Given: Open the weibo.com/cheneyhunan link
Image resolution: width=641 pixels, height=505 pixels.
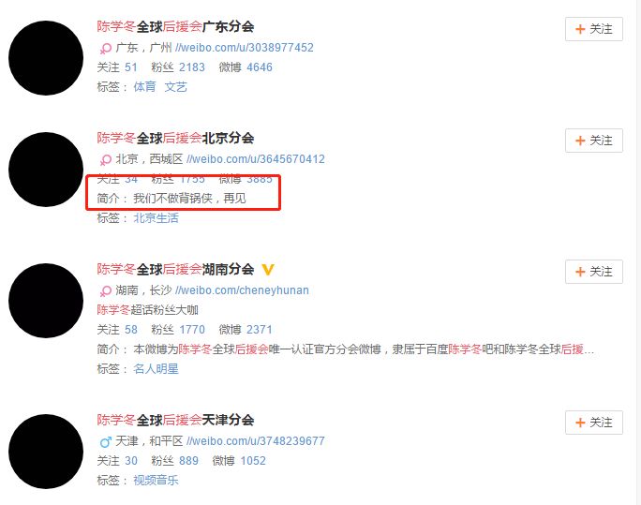Looking at the screenshot, I should pos(242,290).
